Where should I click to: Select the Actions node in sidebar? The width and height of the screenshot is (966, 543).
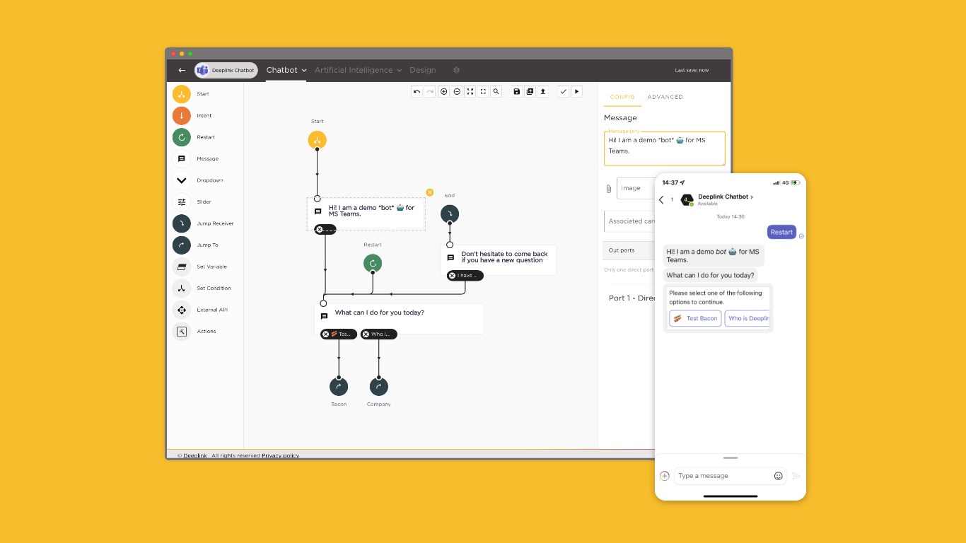[x=182, y=332]
